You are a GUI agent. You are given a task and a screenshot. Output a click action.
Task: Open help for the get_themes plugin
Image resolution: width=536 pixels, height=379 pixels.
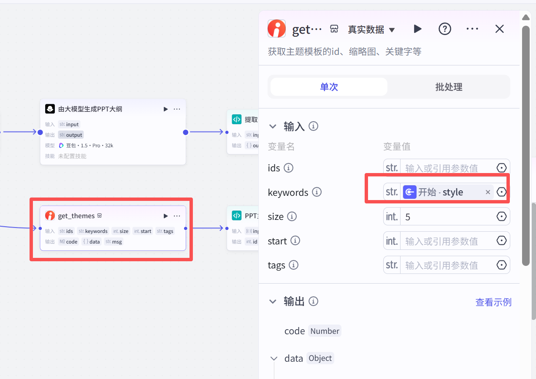pos(445,29)
